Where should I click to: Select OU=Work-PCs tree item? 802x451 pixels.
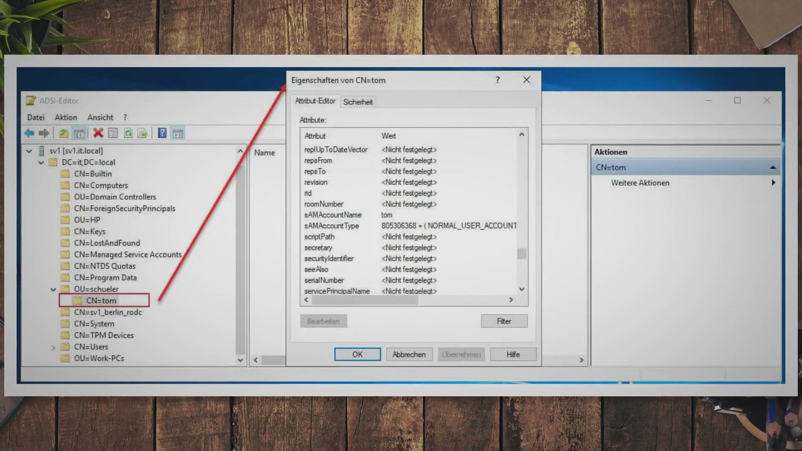pos(99,358)
